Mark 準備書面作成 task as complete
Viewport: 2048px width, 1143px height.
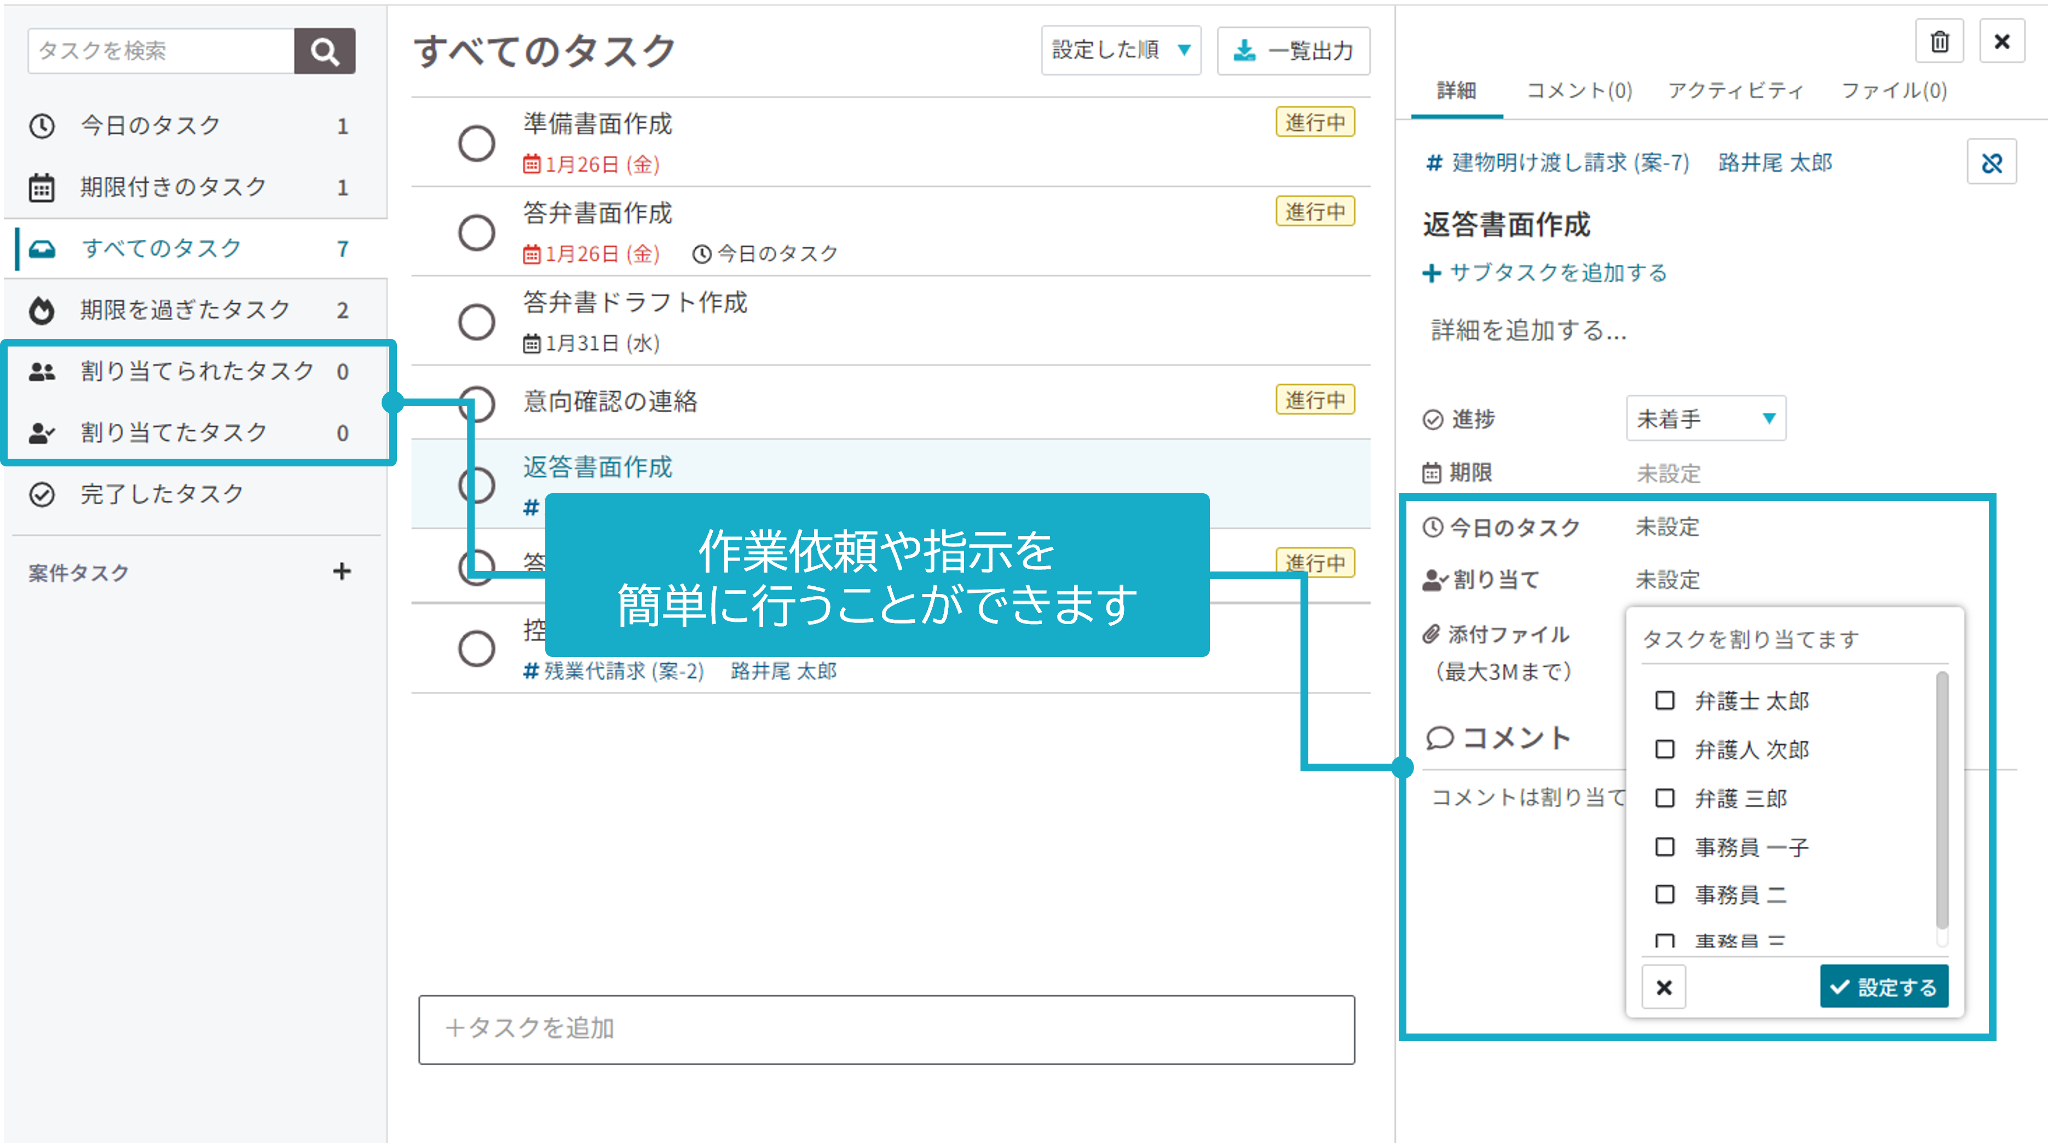(476, 143)
